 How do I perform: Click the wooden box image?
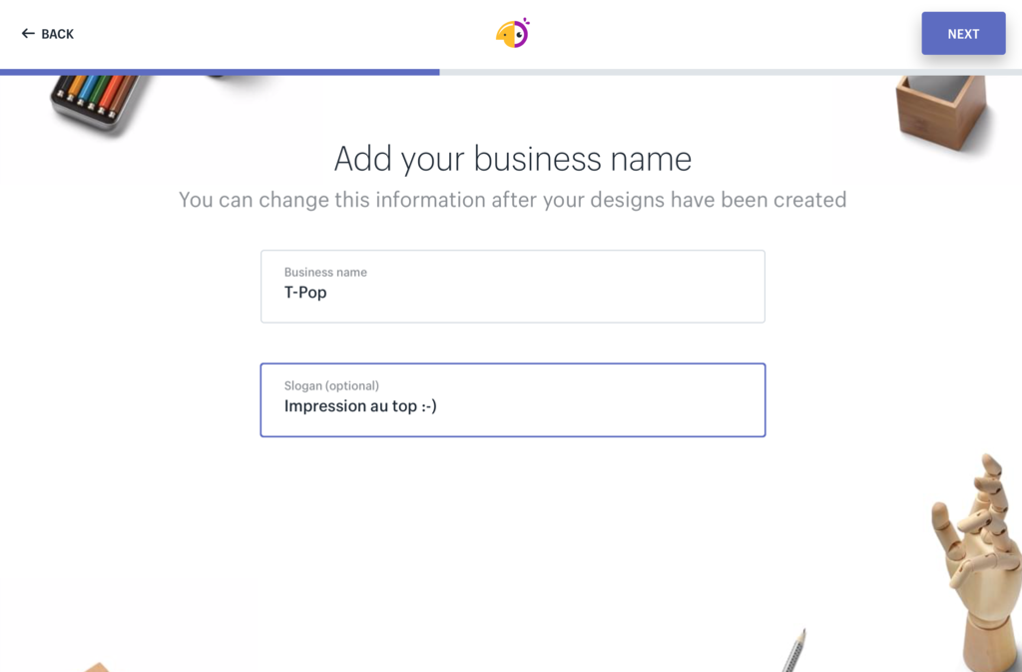click(x=941, y=112)
